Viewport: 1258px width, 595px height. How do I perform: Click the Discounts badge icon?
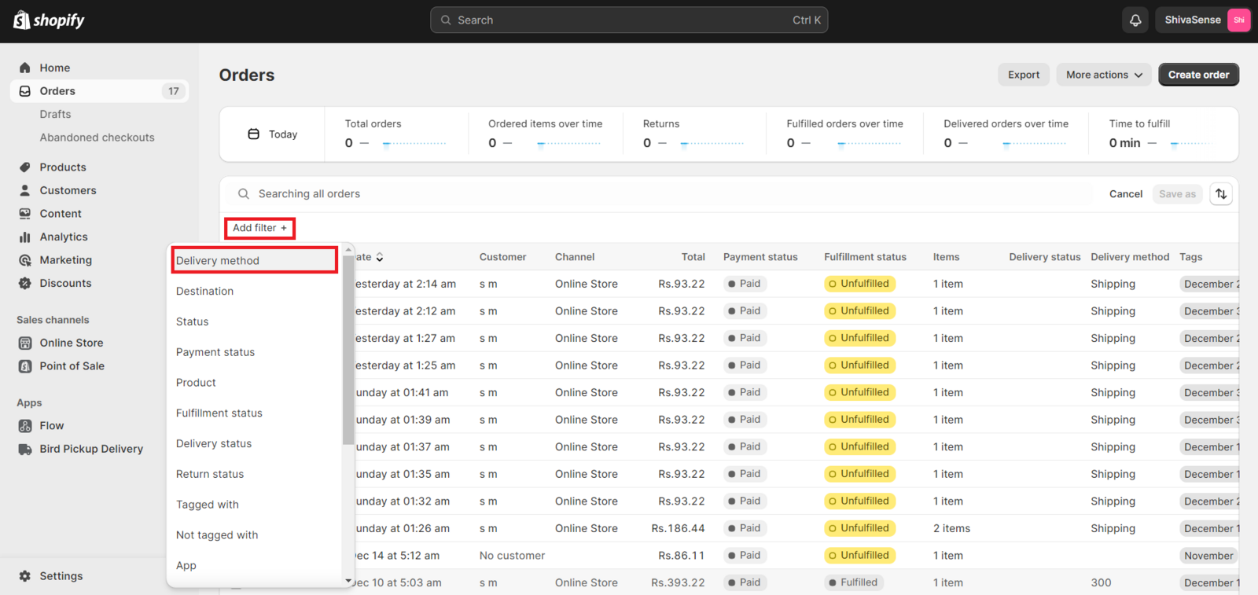25,283
